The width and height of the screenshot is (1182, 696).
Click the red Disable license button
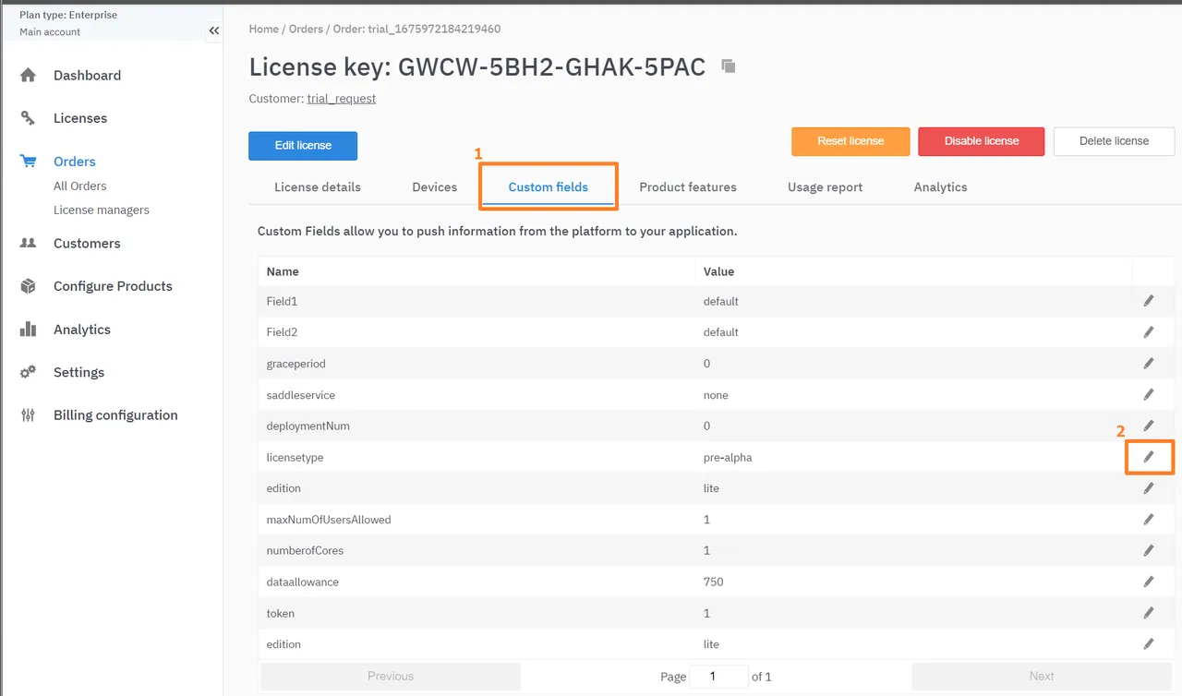[981, 141]
